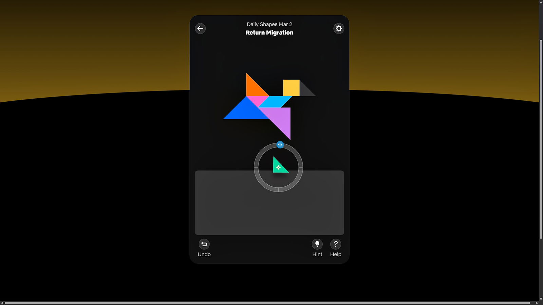Click the scroll up arrow of the vertical scrollbar
This screenshot has height=305, width=543.
coord(541,2)
